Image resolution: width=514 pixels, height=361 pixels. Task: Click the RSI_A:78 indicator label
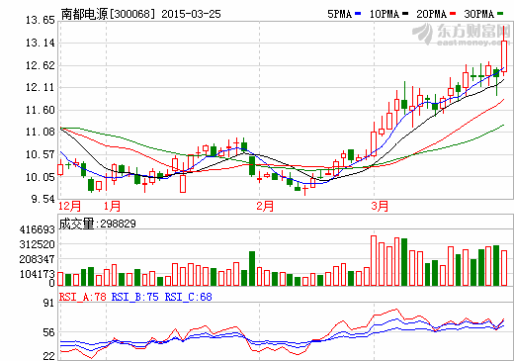[x=83, y=297]
